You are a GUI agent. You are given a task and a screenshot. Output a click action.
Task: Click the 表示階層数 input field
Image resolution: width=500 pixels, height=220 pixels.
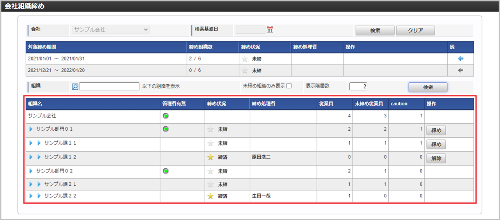pyautogui.click(x=358, y=87)
